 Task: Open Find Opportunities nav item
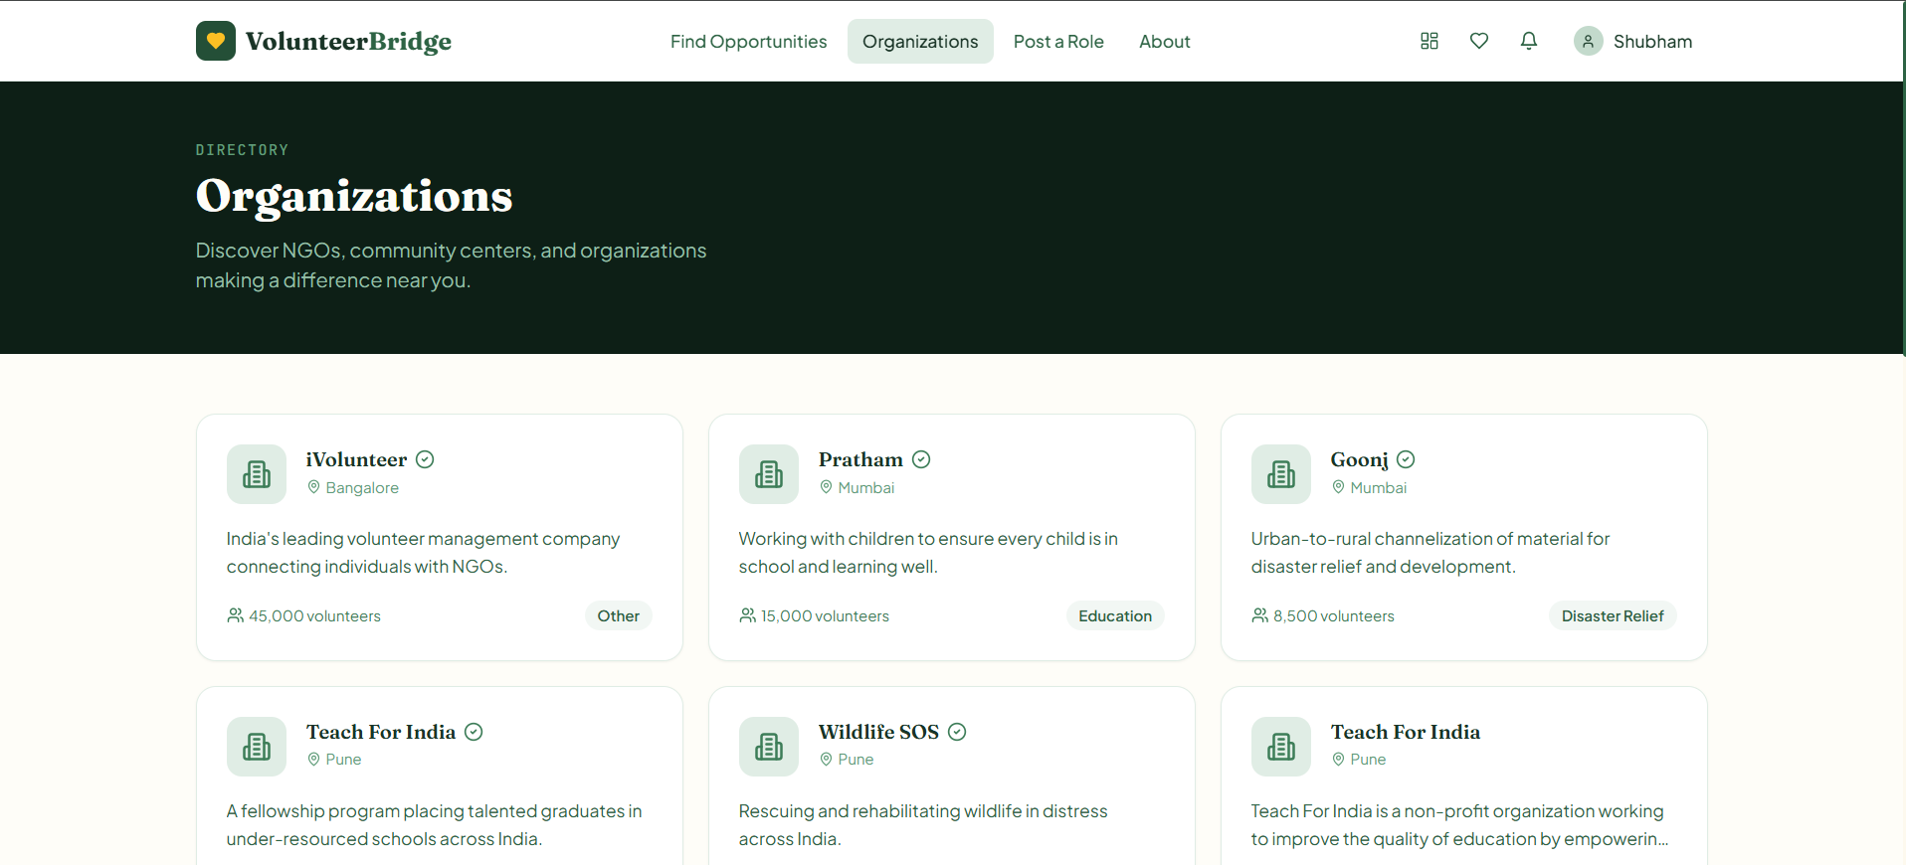[748, 42]
